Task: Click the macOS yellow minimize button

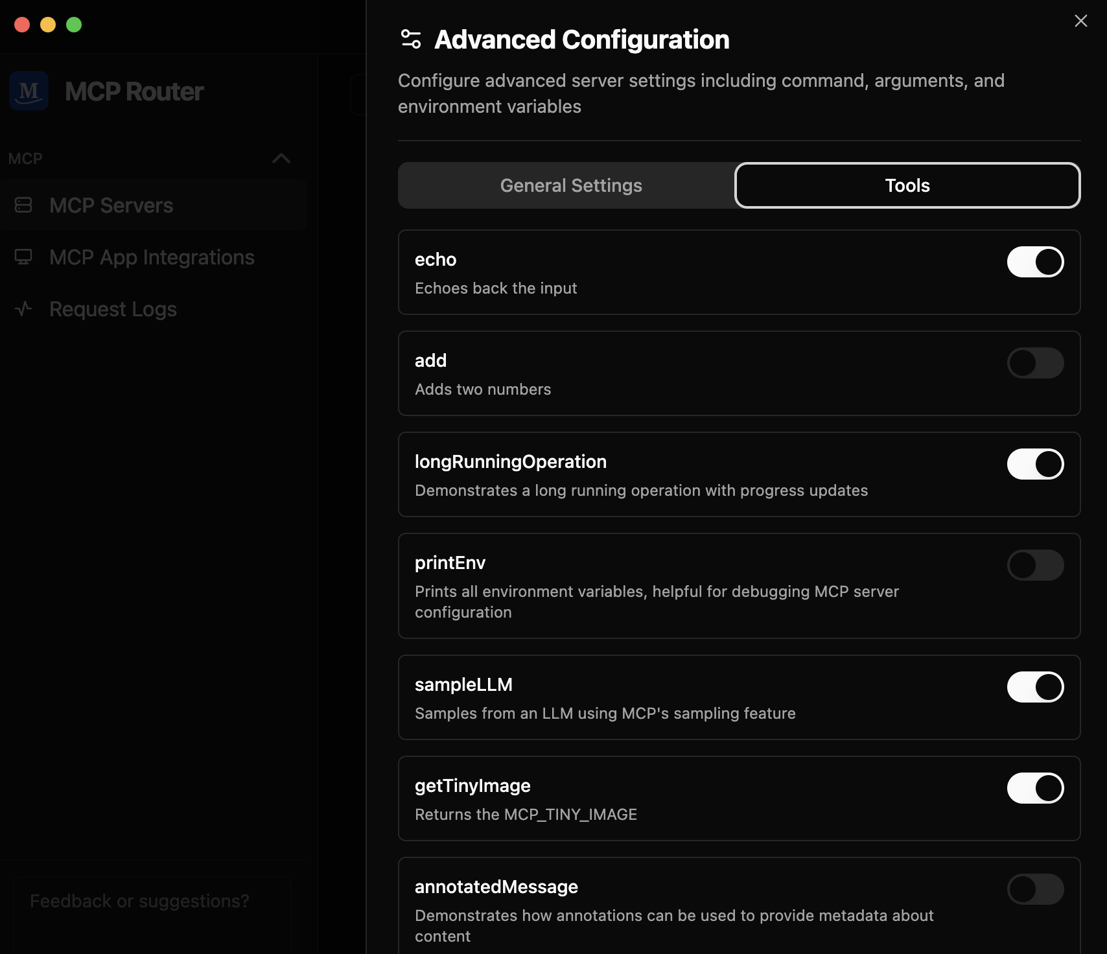Action: [48, 25]
